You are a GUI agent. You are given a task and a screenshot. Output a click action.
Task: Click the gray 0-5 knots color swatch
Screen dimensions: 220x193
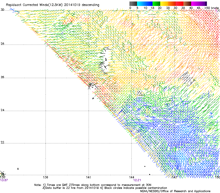[133, 4]
